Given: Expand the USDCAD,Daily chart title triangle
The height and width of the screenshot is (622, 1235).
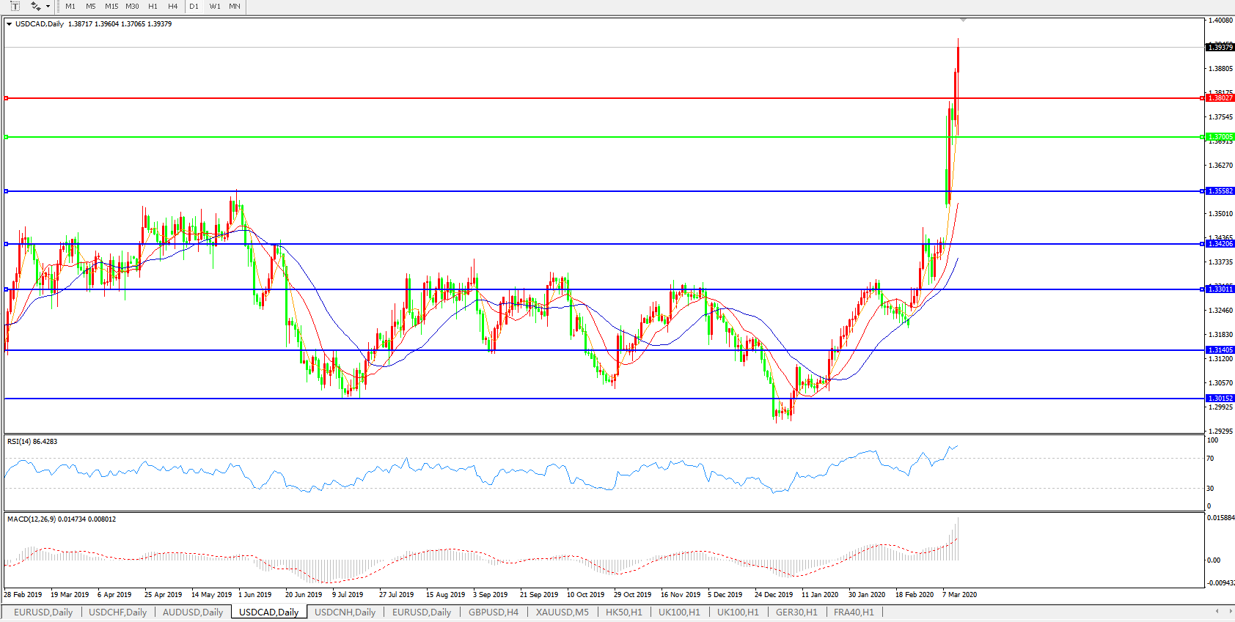Looking at the screenshot, I should (9, 24).
